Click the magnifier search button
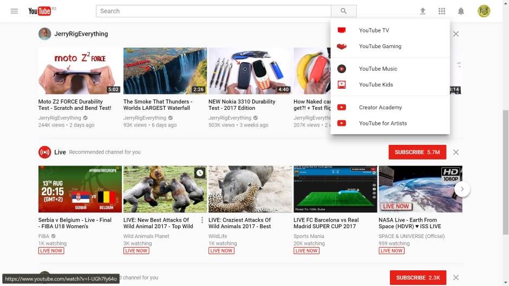 point(343,11)
